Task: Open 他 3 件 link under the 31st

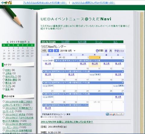Action: point(48,64)
